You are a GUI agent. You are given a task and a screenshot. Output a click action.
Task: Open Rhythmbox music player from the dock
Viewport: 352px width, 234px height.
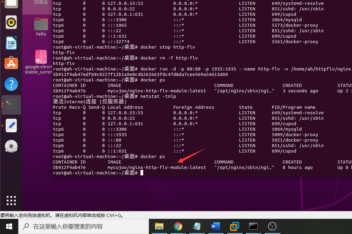point(11,22)
